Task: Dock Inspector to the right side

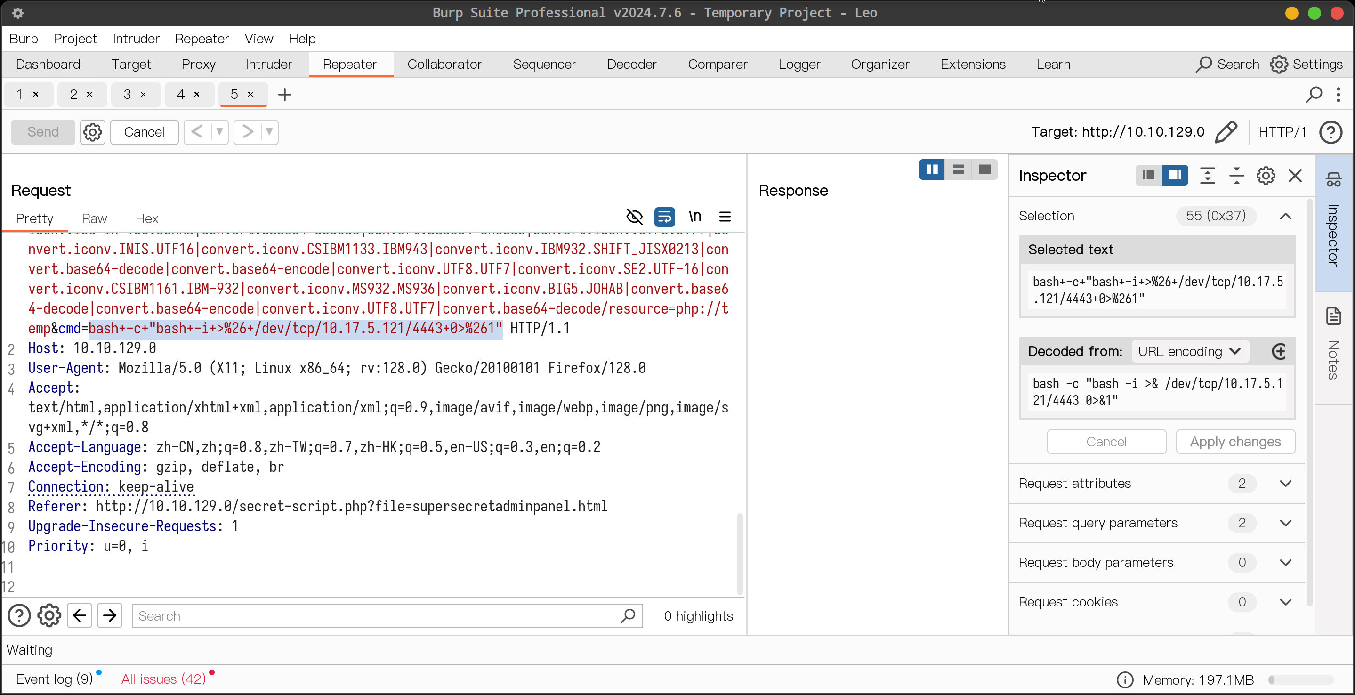Action: 1175,175
